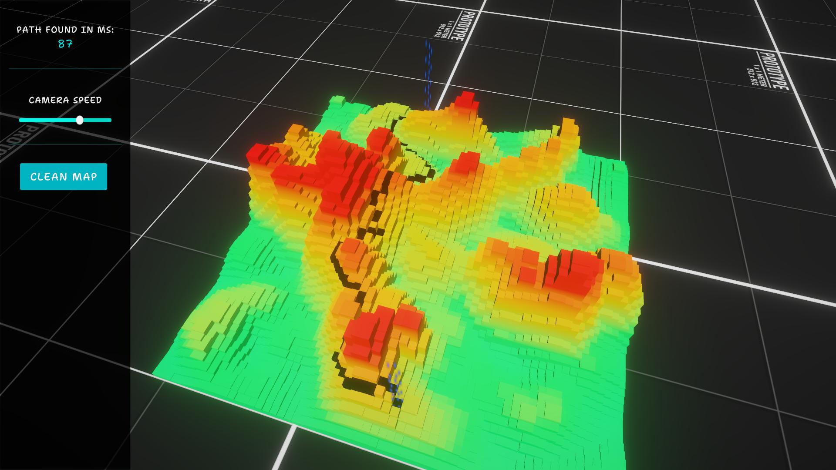Image resolution: width=836 pixels, height=470 pixels.
Task: Click the 'Path Found in MS' label
Action: tap(65, 30)
